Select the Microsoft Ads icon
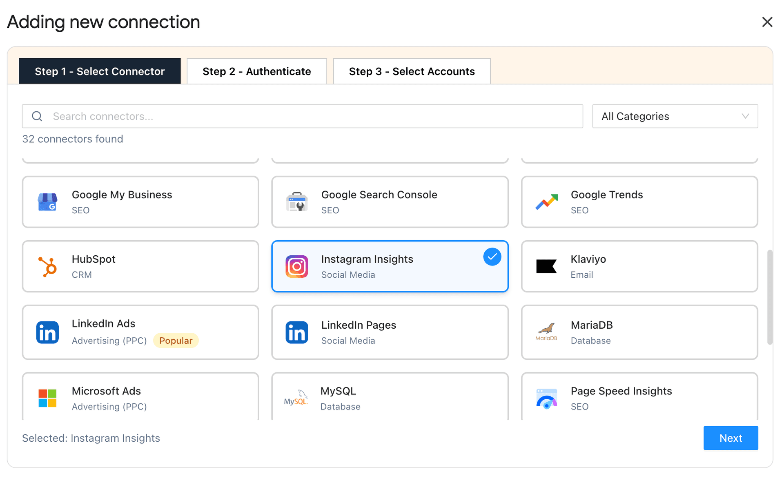This screenshot has height=478, width=784. click(x=47, y=398)
